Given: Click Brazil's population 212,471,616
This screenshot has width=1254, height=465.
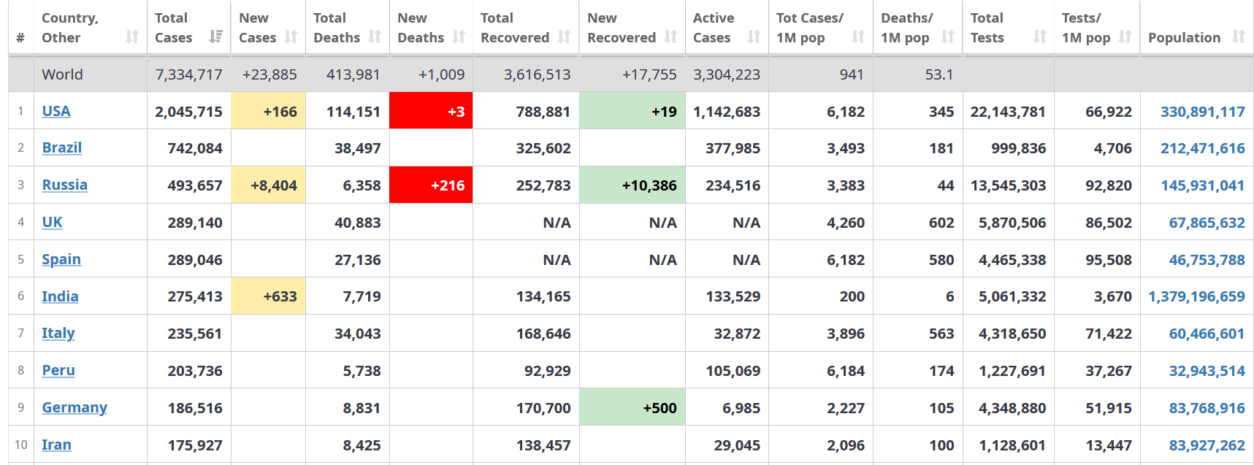Looking at the screenshot, I should (1203, 148).
